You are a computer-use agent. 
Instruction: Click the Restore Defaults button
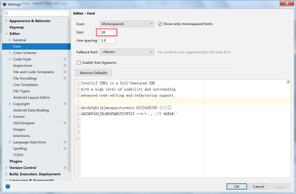click(x=94, y=72)
